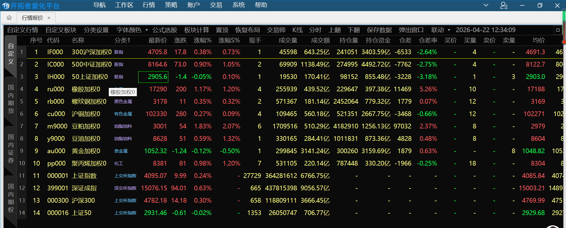Click the home icon tab
The width and height of the screenshot is (566, 228).
(x=9, y=18)
